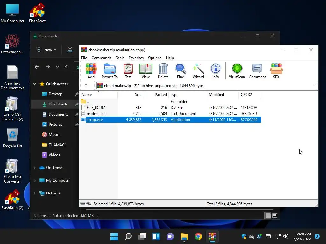Open recent locations chevron in Explorer
The height and width of the screenshot is (244, 326).
pos(57,67)
